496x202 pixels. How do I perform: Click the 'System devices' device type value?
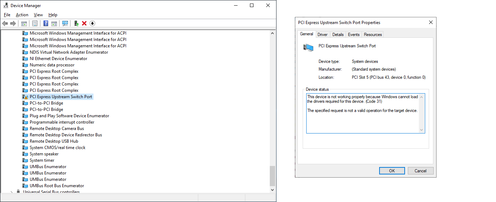[365, 61]
